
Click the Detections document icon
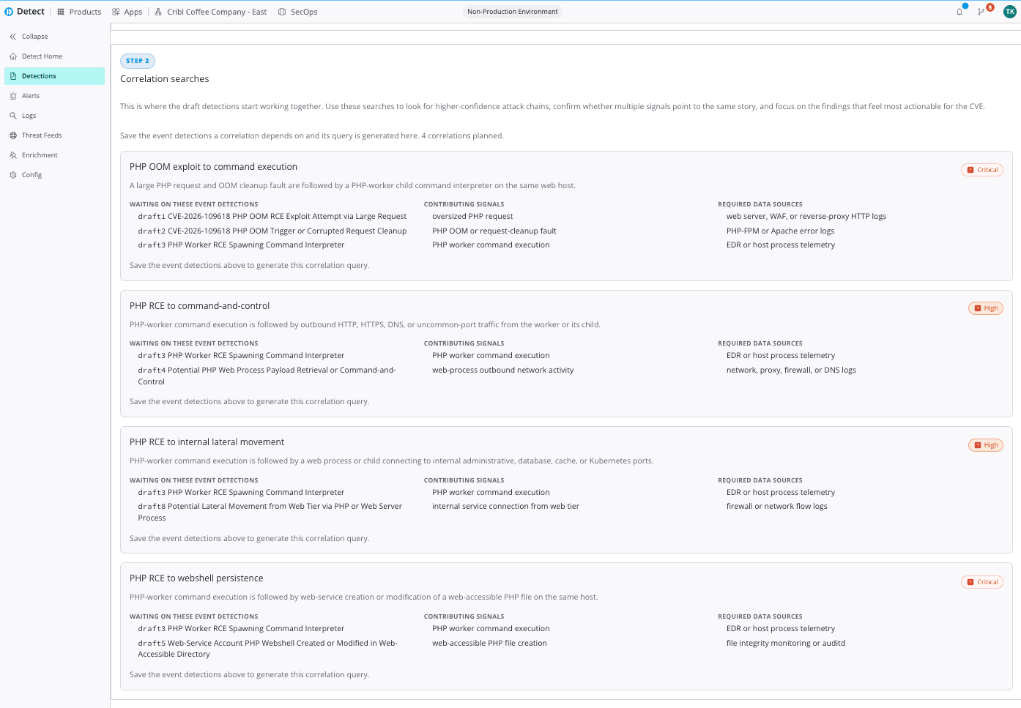13,76
